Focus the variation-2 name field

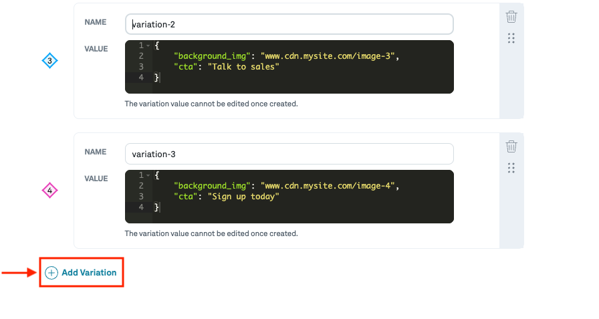pos(289,25)
